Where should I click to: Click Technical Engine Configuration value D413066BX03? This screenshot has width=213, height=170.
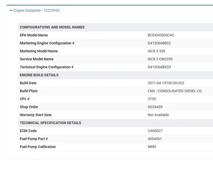point(159,67)
